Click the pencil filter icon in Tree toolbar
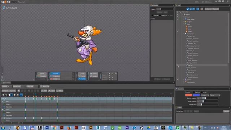Screen dimensions: 231x130 pyautogui.click(x=188, y=9)
